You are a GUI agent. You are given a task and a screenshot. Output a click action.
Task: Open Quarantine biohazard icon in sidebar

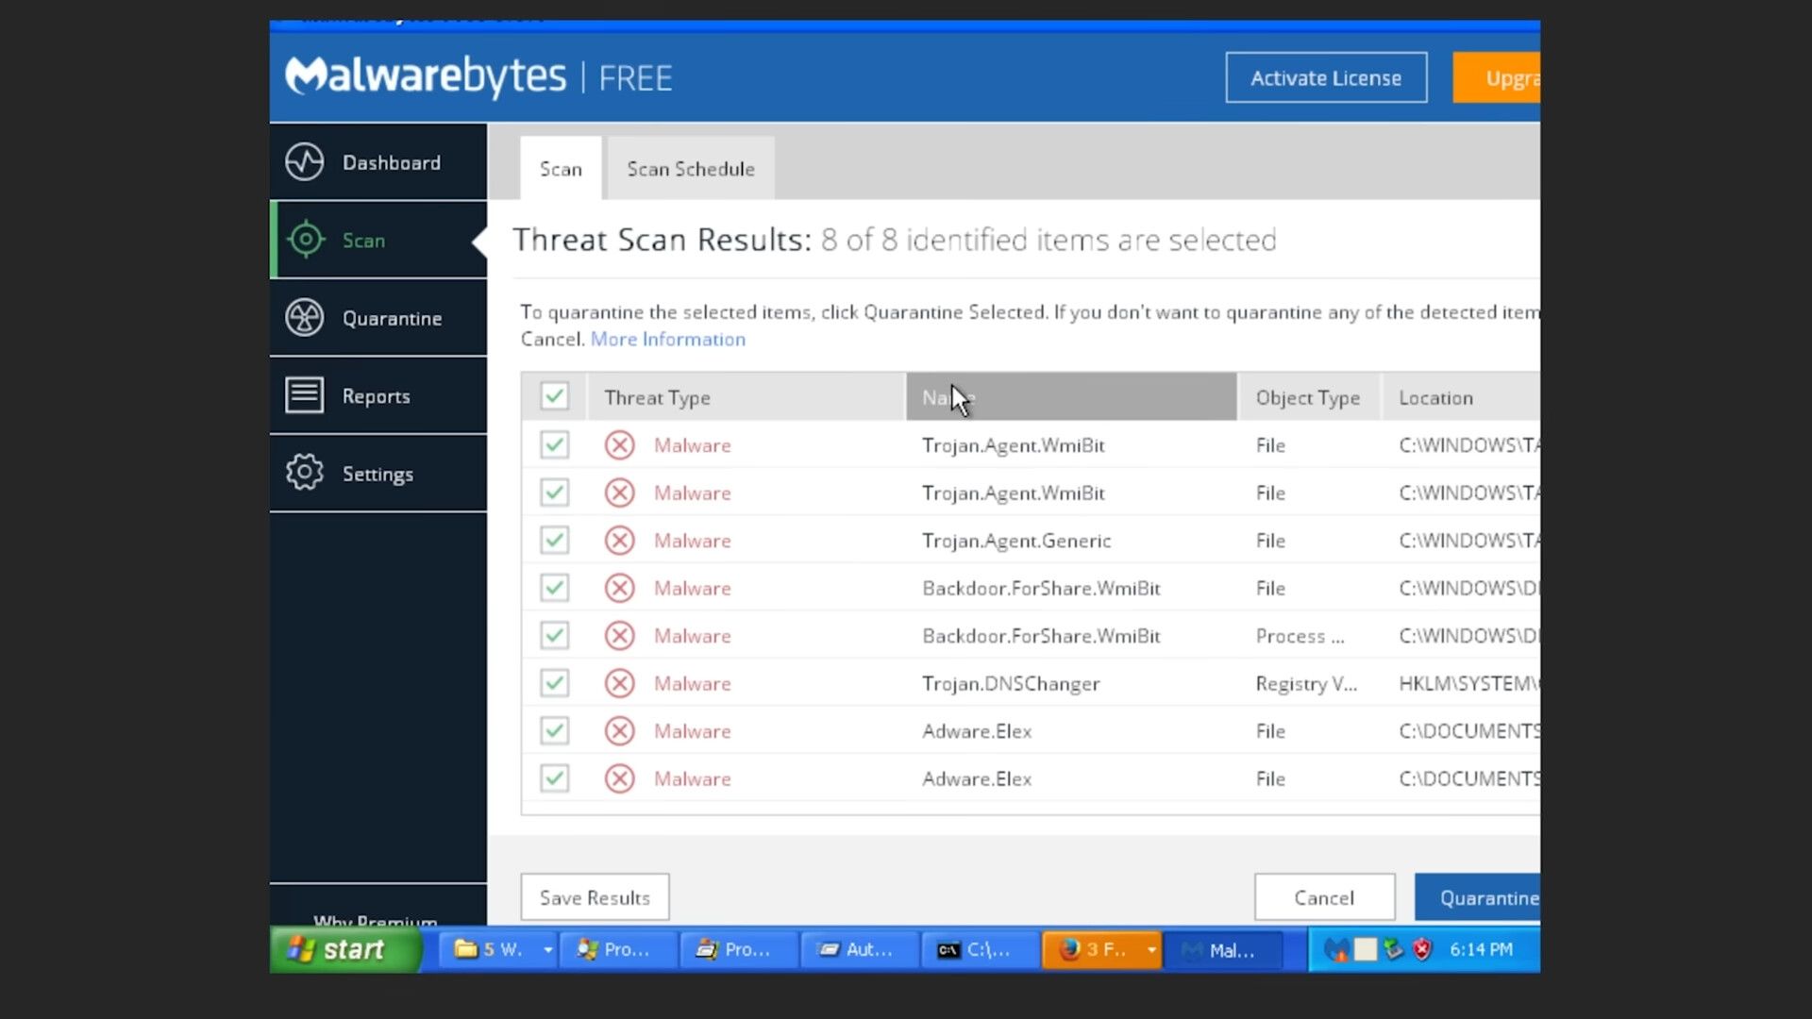[x=305, y=318]
